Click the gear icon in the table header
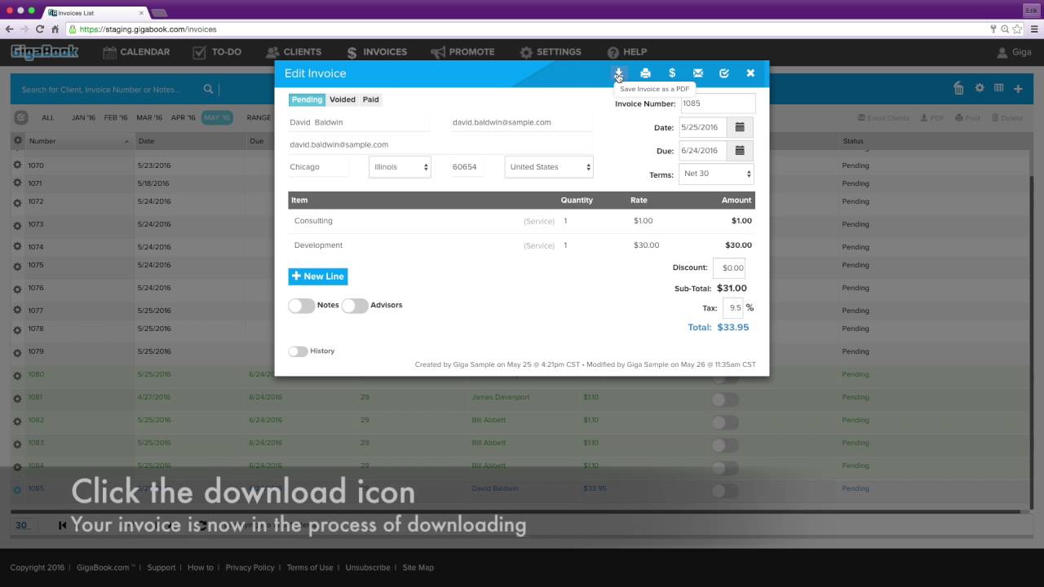 click(17, 141)
